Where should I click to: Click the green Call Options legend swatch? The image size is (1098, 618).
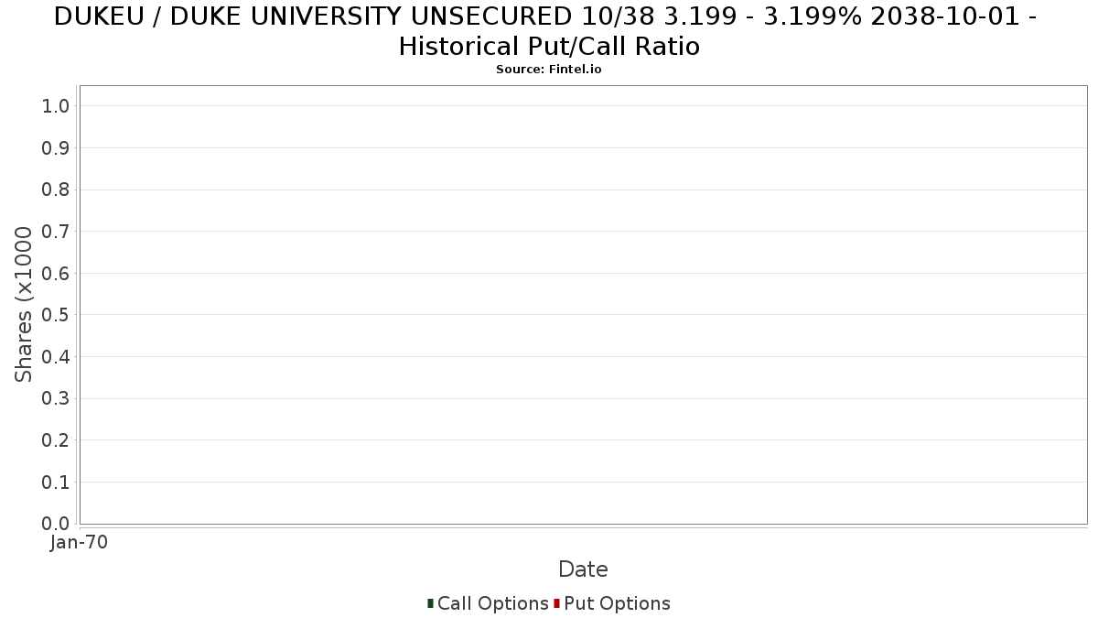430,603
